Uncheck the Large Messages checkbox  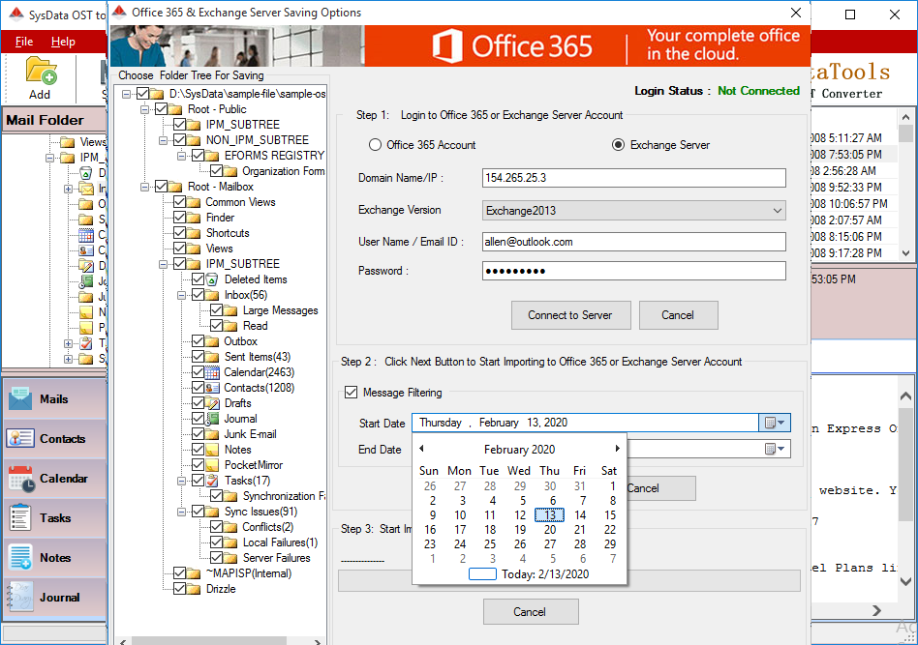216,310
